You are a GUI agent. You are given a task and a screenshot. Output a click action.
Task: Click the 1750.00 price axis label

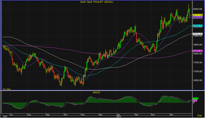pyautogui.click(x=196, y=63)
